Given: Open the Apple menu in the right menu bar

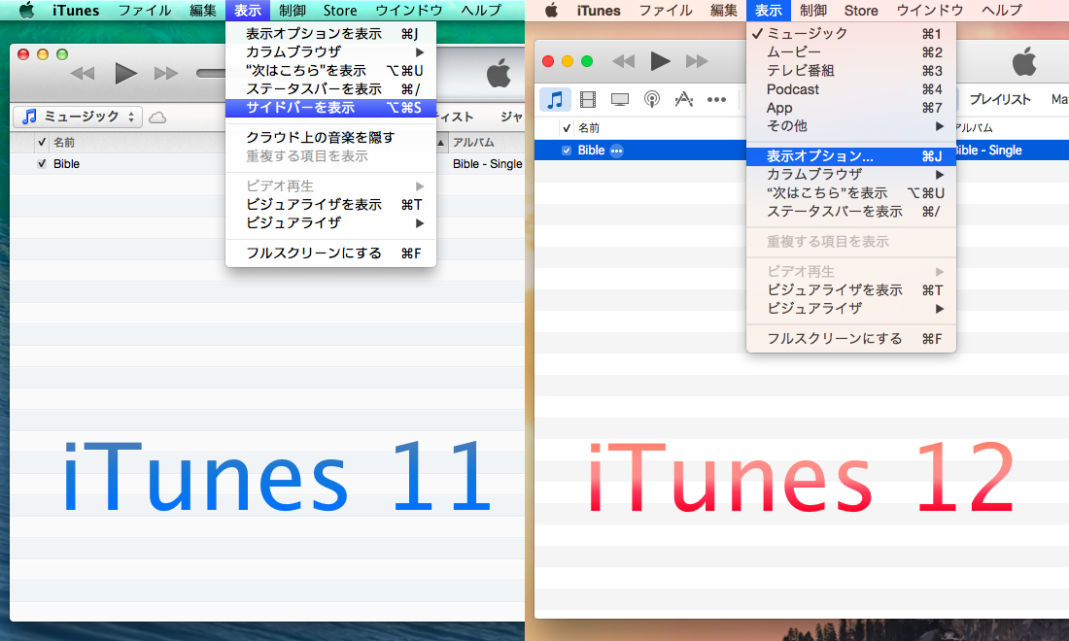Looking at the screenshot, I should (552, 11).
